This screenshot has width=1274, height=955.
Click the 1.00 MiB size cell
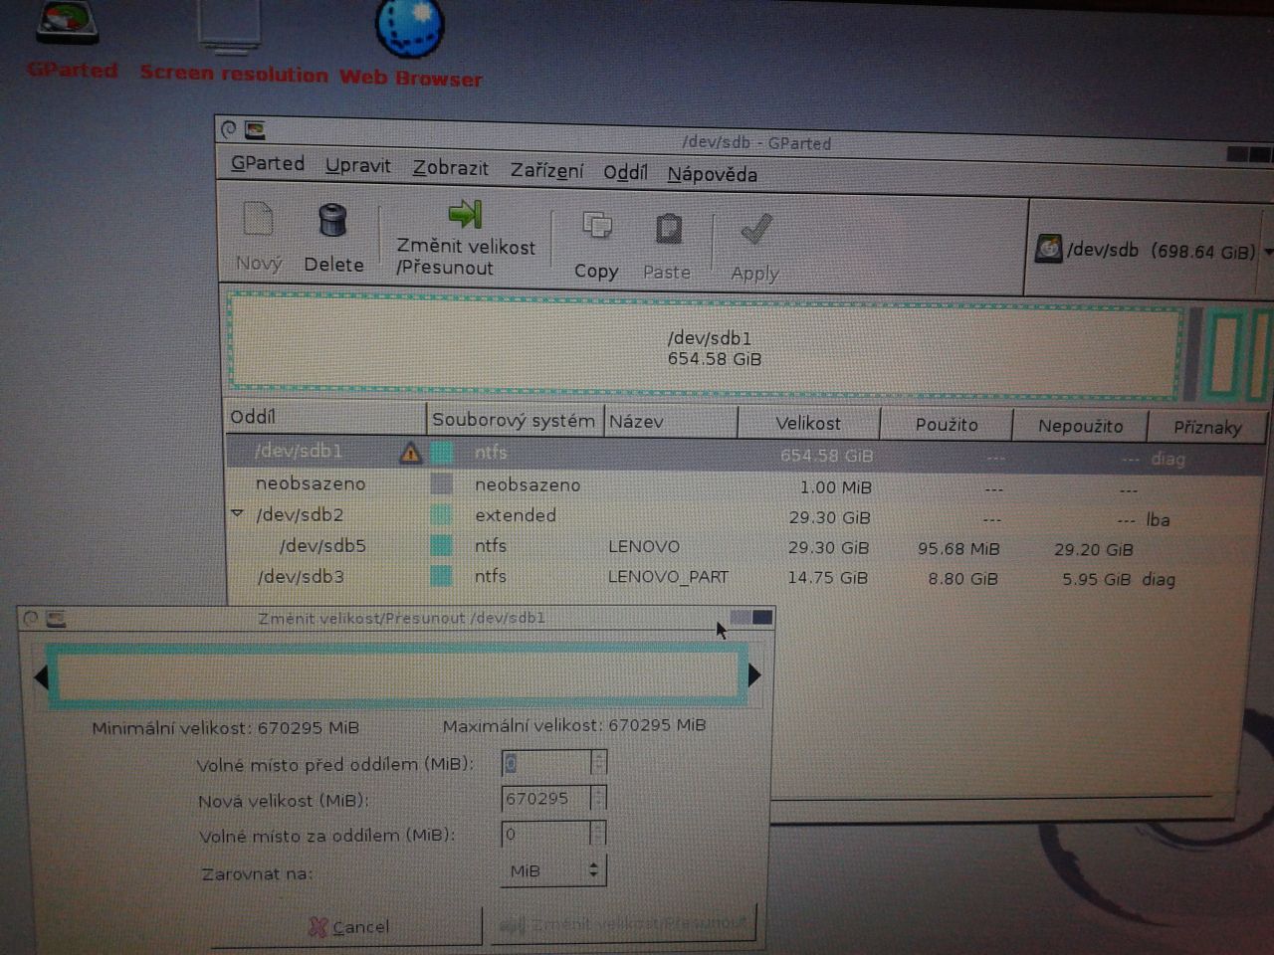[x=836, y=487]
